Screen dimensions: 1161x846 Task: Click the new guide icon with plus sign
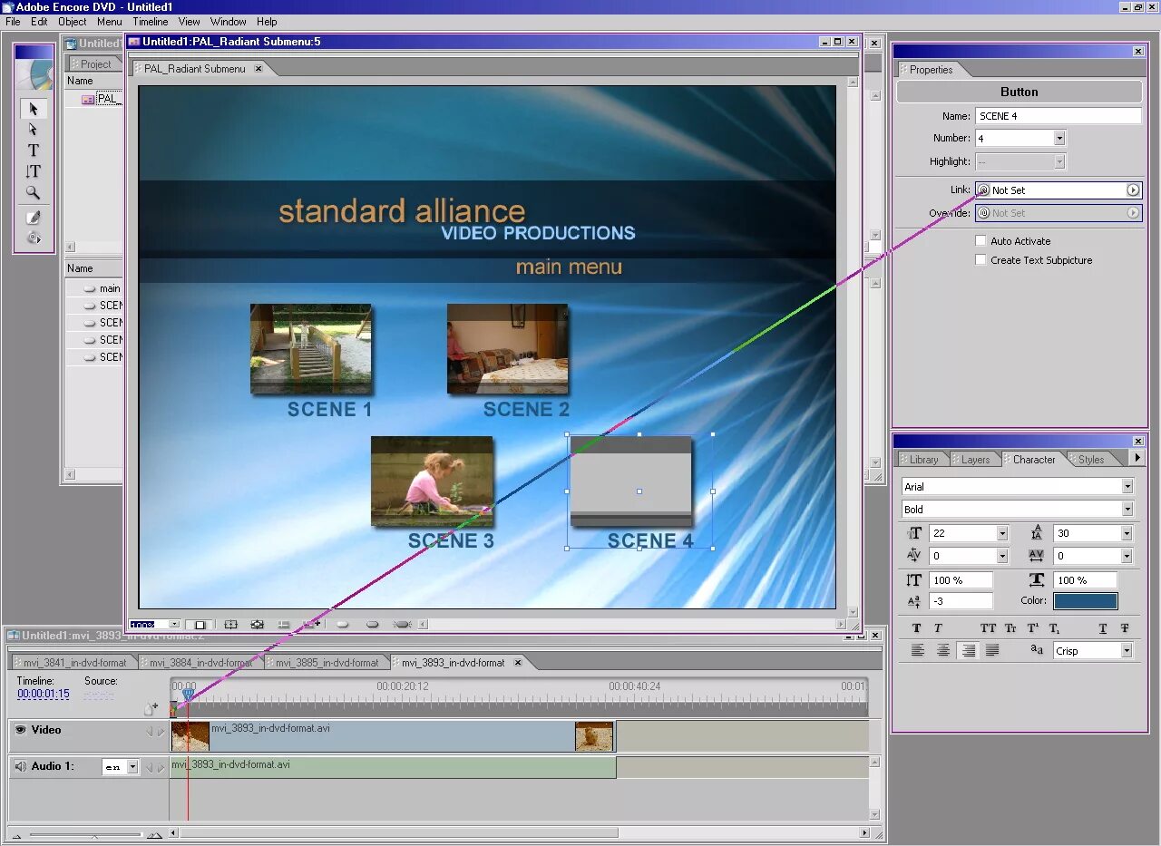pos(312,624)
